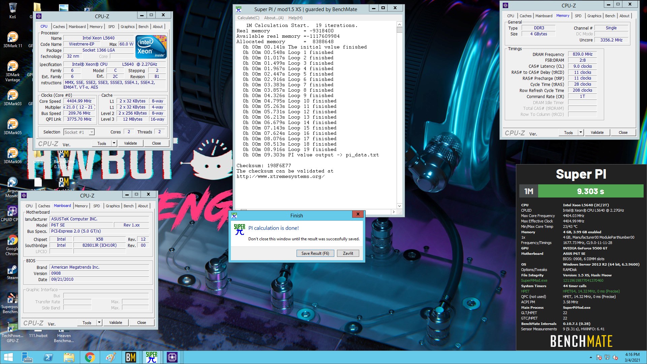
Task: Click the BIOS date 09/21/2010 field
Action: pos(99,279)
